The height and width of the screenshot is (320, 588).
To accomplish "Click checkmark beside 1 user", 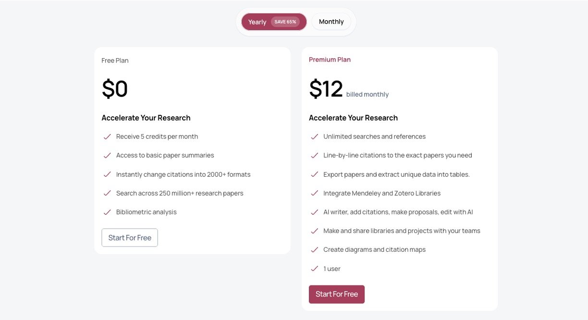I will 315,269.
